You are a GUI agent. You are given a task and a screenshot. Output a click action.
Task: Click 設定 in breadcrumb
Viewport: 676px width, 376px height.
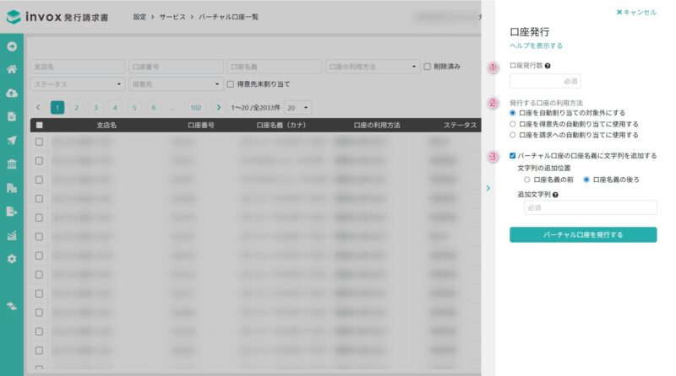point(139,17)
